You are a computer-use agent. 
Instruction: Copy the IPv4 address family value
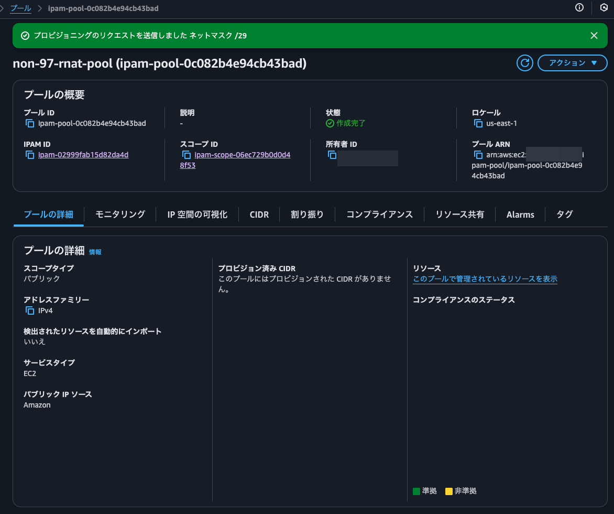[x=30, y=310]
